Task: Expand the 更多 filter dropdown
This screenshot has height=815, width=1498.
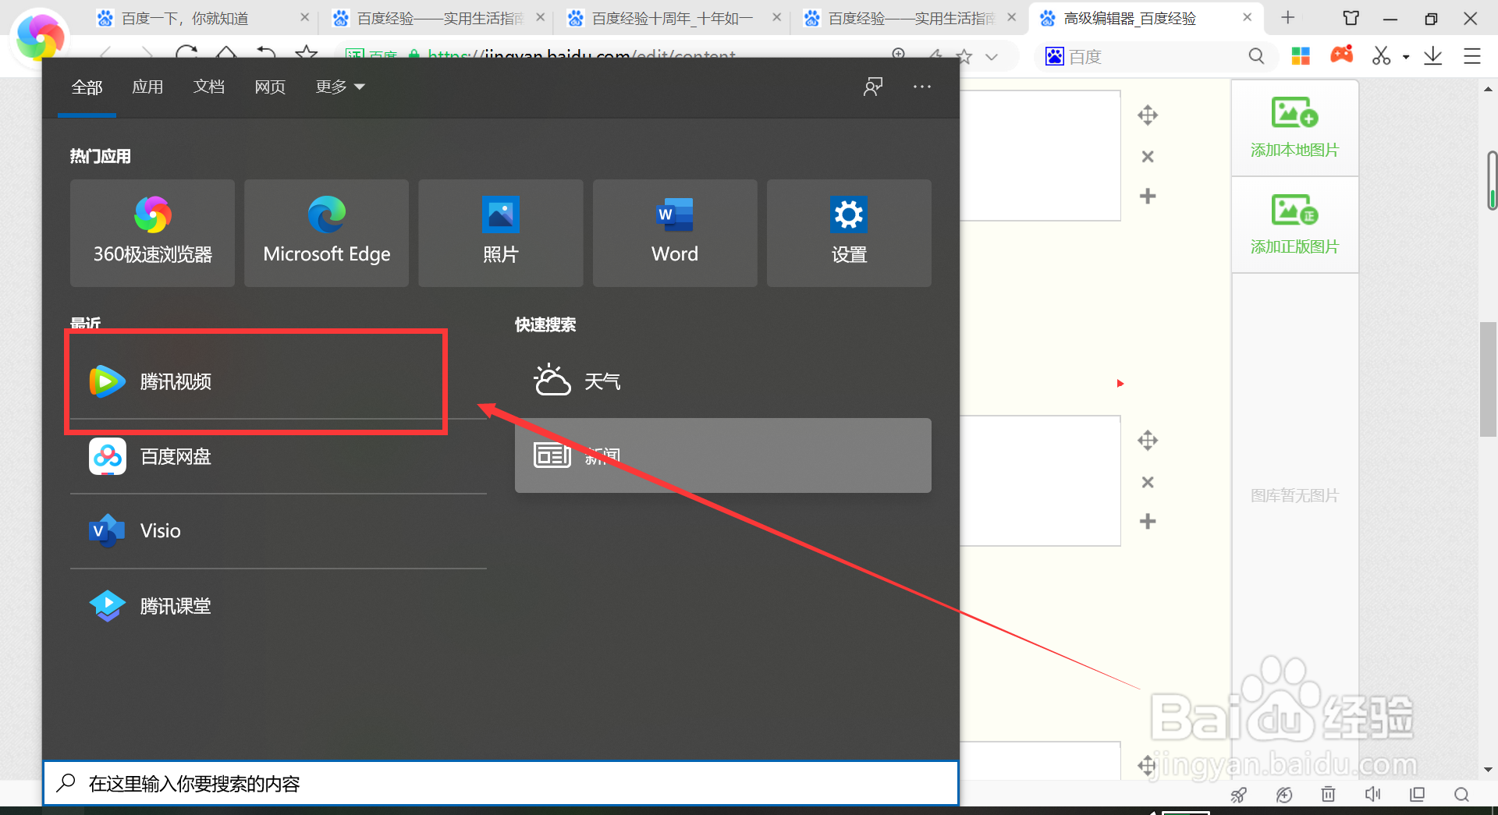Action: (340, 87)
